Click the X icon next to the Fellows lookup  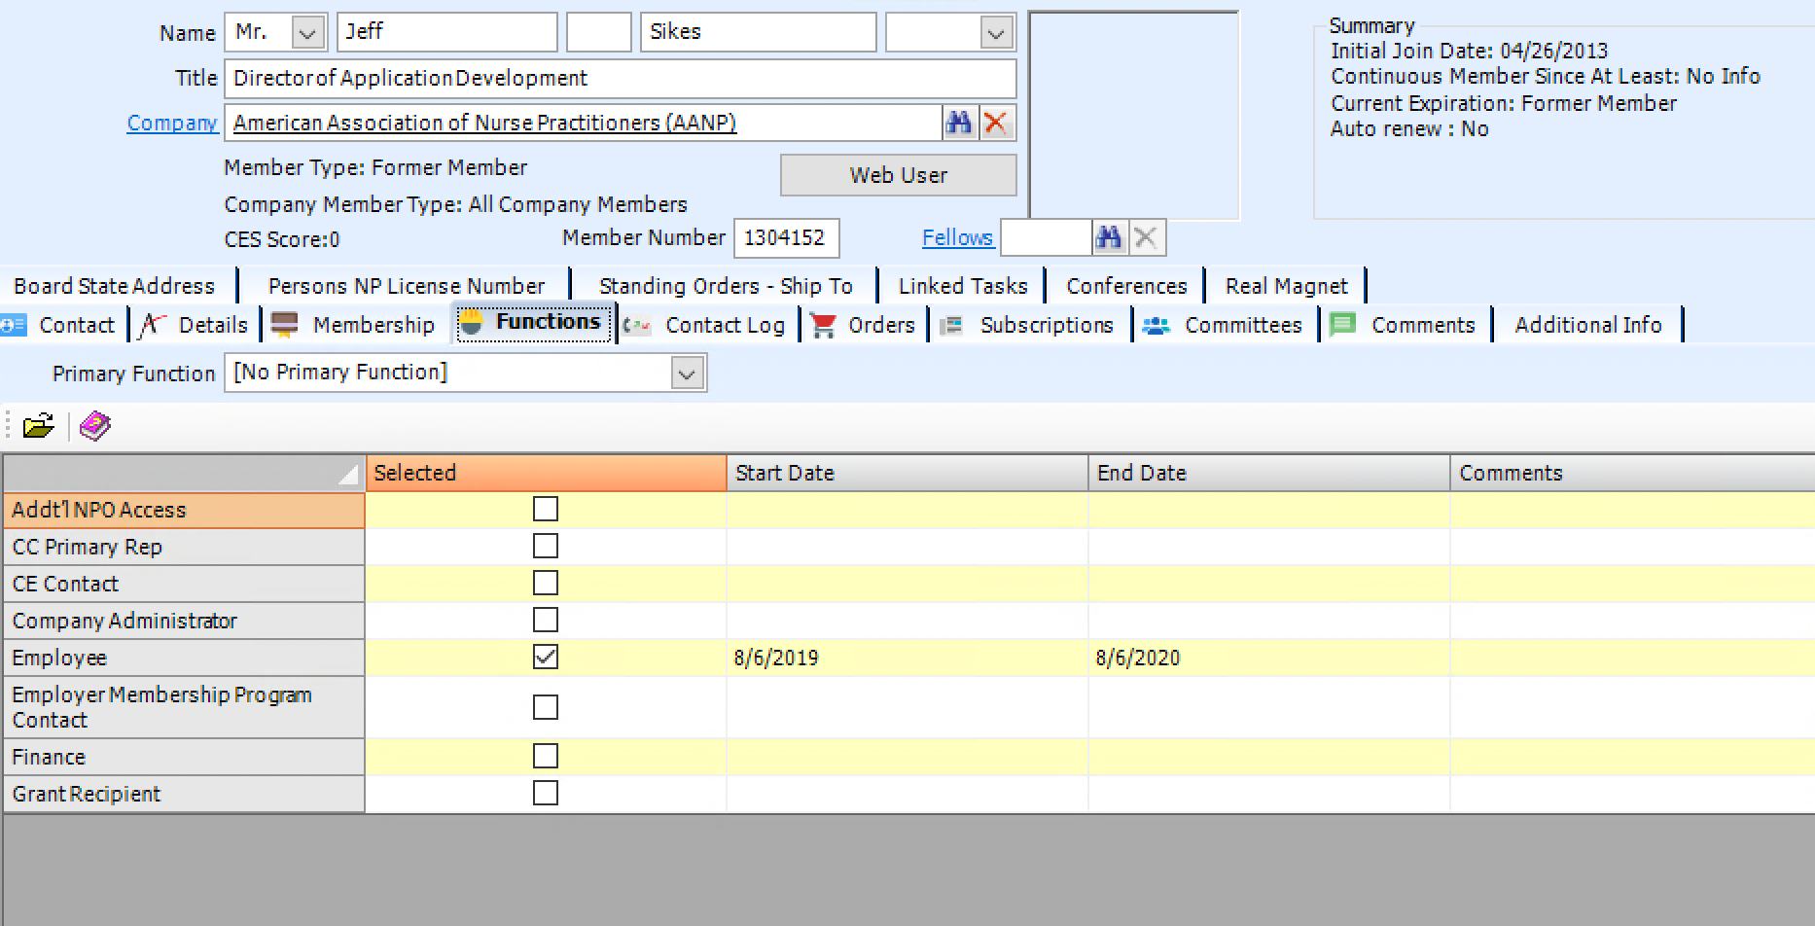click(x=1146, y=237)
